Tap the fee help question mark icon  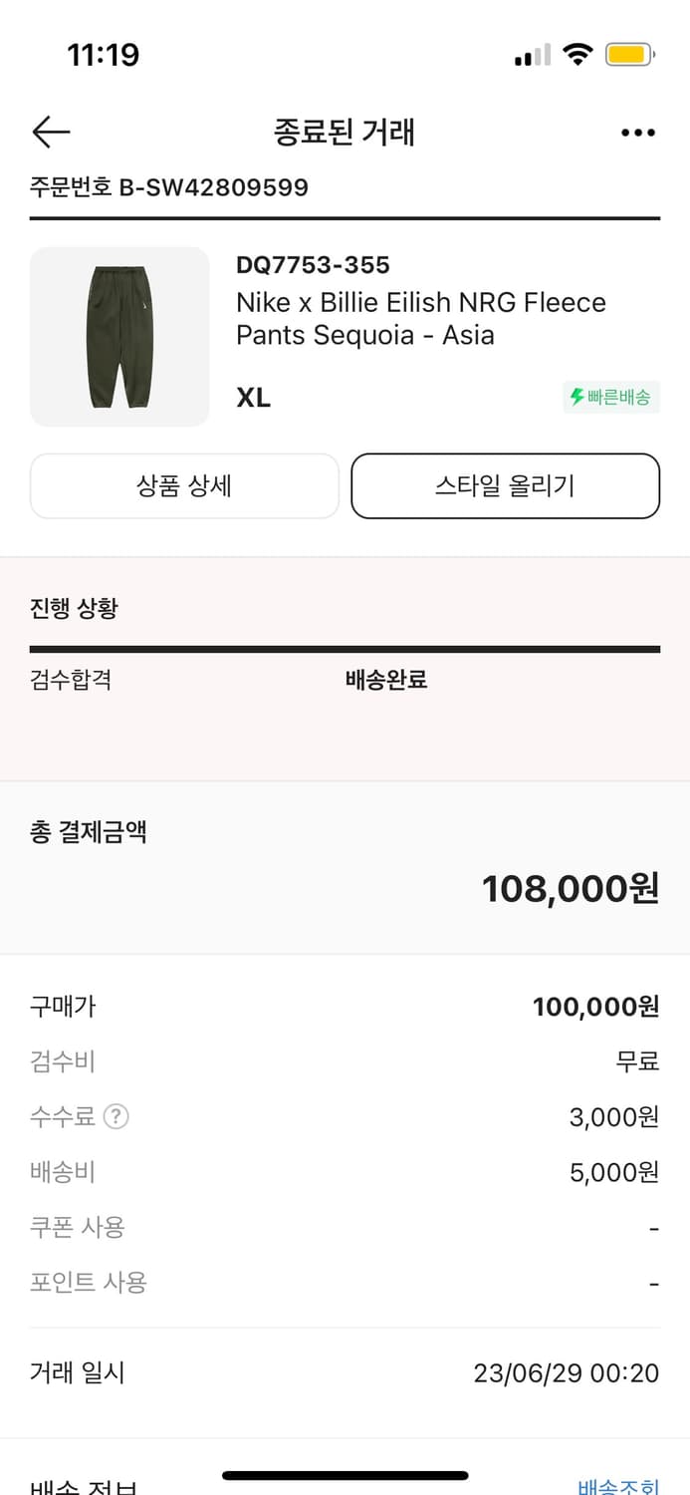[x=116, y=1117]
